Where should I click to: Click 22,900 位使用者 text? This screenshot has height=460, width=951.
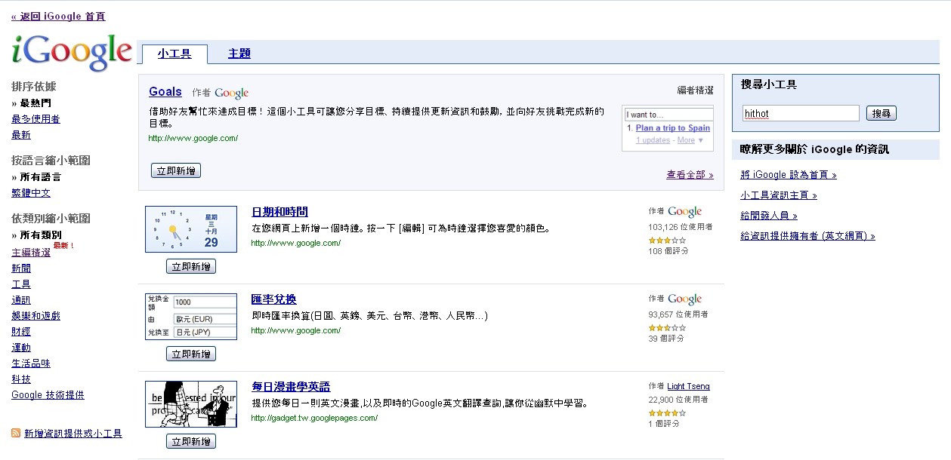tap(678, 400)
